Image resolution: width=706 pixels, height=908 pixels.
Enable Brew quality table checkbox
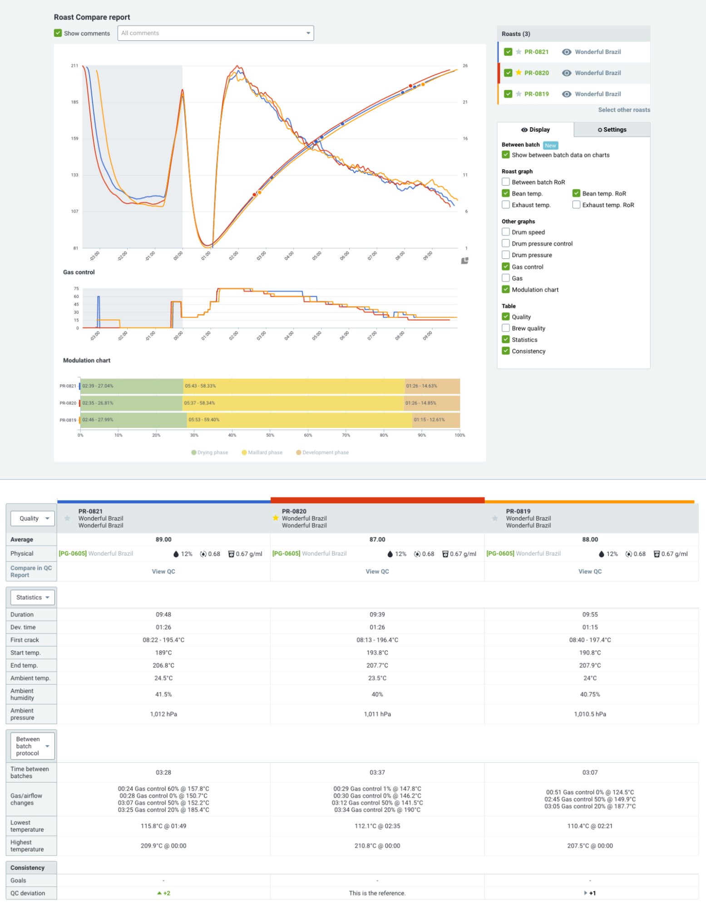[x=505, y=328]
